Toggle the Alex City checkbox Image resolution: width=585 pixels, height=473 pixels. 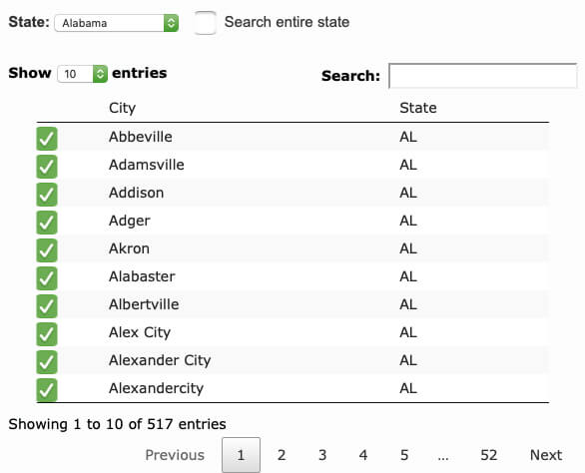point(47,334)
